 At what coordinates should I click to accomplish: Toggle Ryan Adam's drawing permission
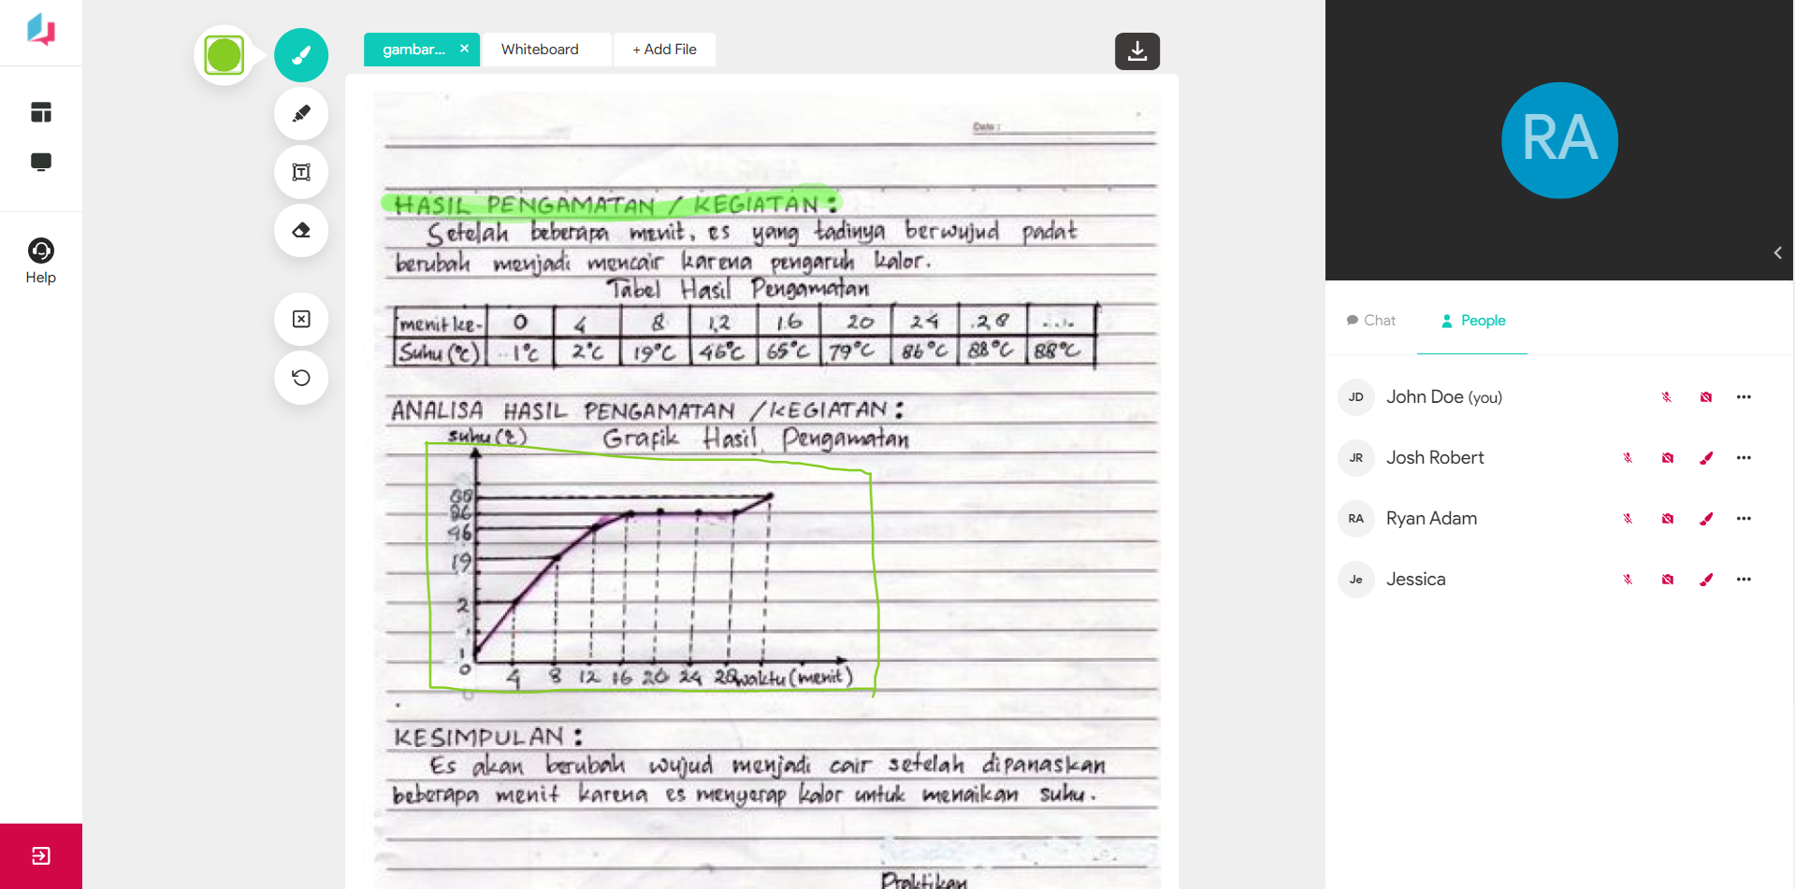[1705, 519]
